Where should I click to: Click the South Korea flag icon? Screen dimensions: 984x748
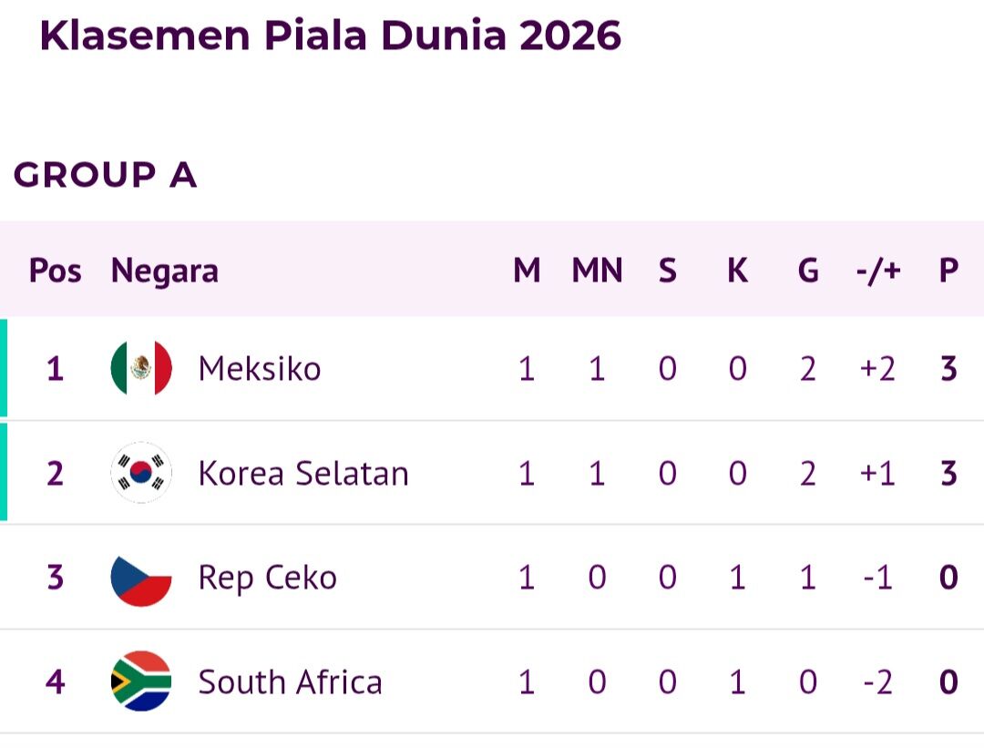(141, 473)
